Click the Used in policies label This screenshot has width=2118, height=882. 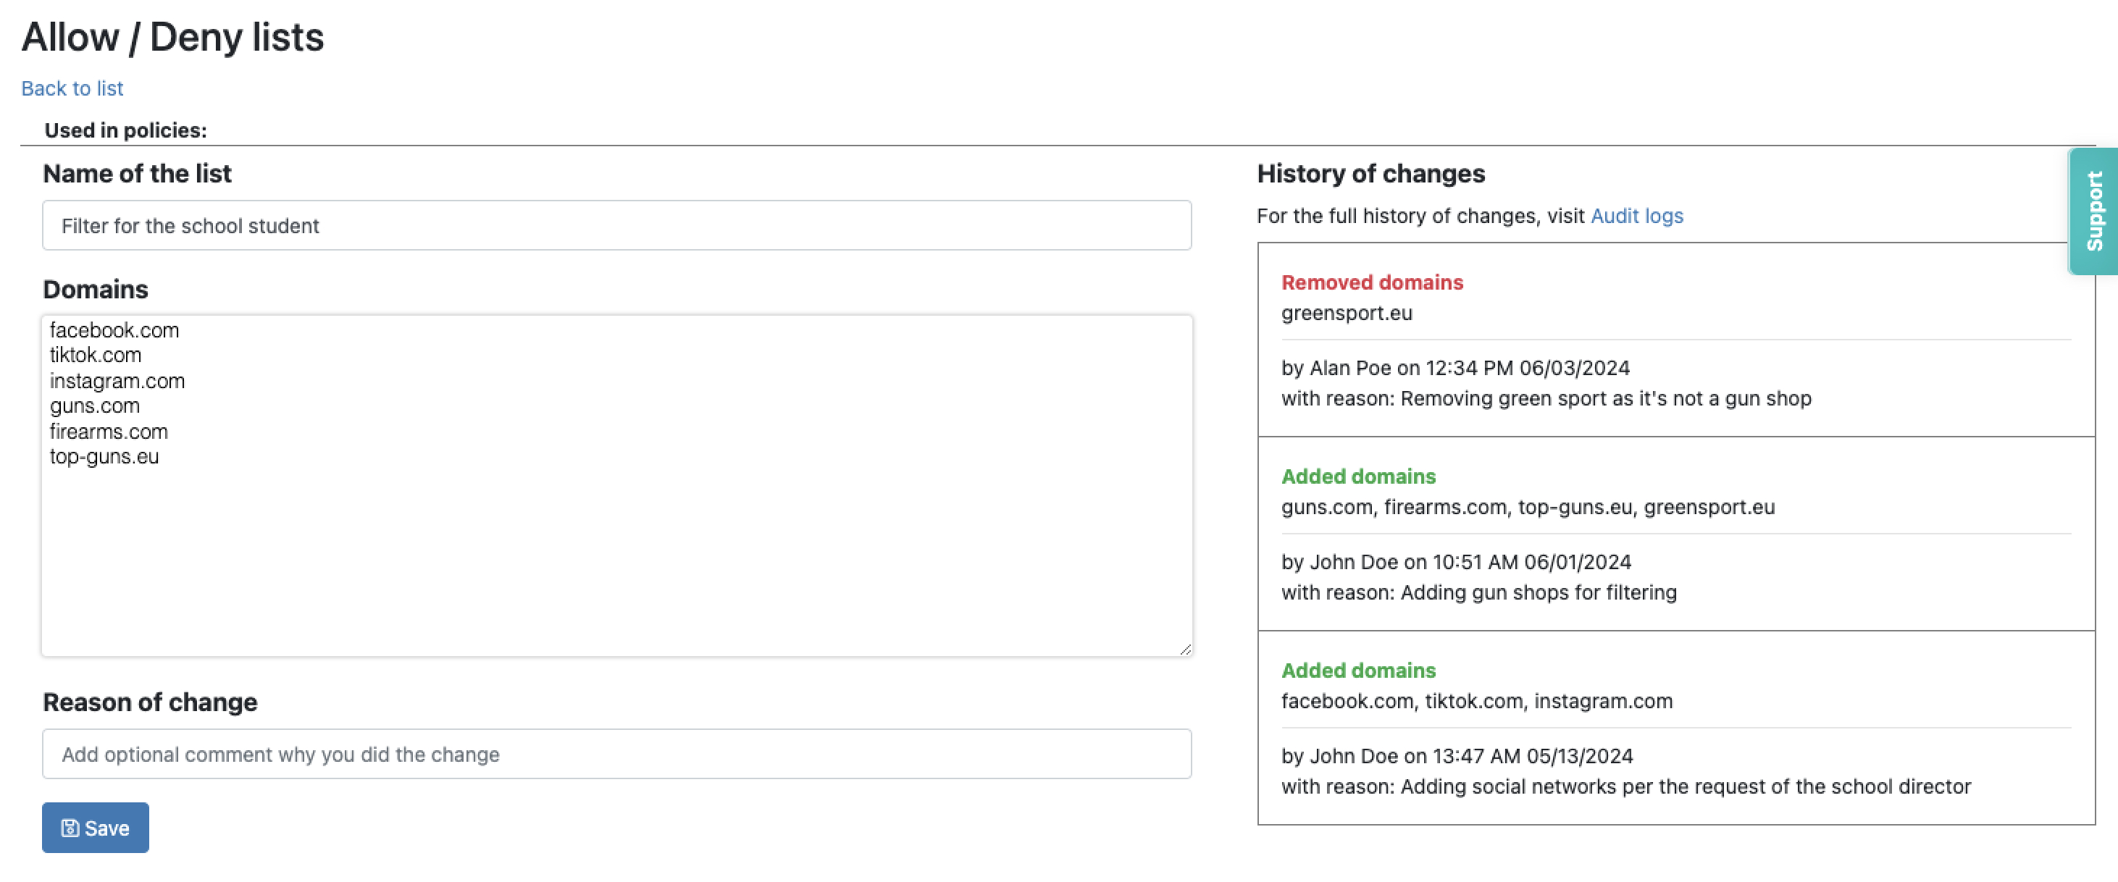click(126, 130)
